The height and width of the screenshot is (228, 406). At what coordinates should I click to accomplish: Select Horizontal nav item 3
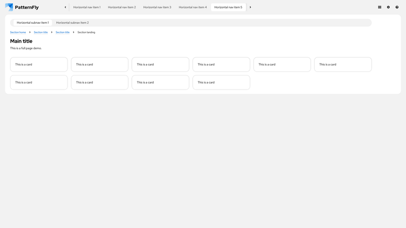(x=157, y=7)
